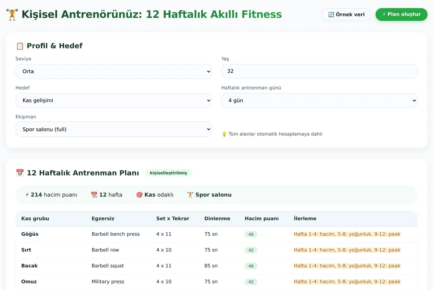The width and height of the screenshot is (433, 290).
Task: Click the Set x Tekrar column header
Action: [x=172, y=218]
